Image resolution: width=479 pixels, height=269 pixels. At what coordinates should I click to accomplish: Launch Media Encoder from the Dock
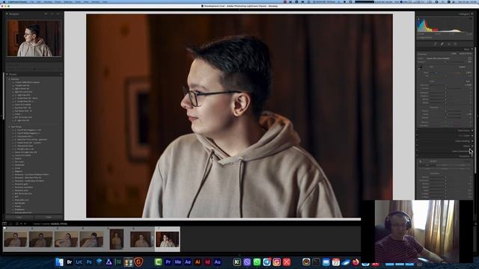click(178, 262)
